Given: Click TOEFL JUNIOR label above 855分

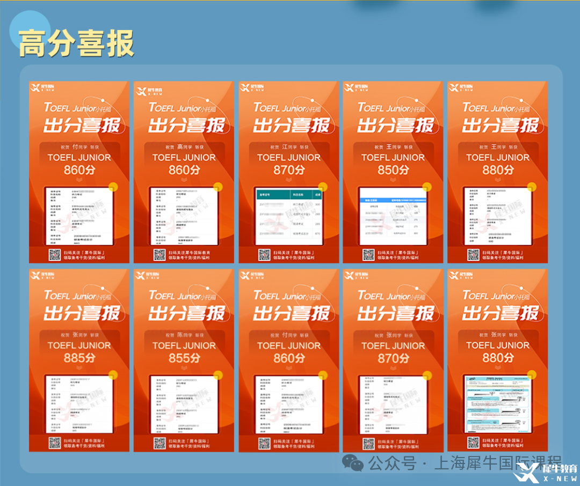Looking at the screenshot, I should tap(184, 345).
